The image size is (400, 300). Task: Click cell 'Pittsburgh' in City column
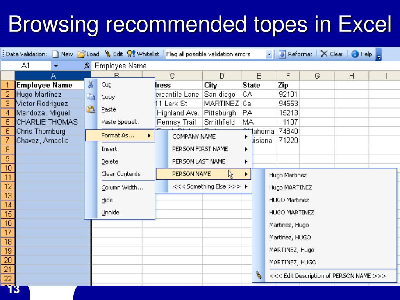[x=222, y=113]
